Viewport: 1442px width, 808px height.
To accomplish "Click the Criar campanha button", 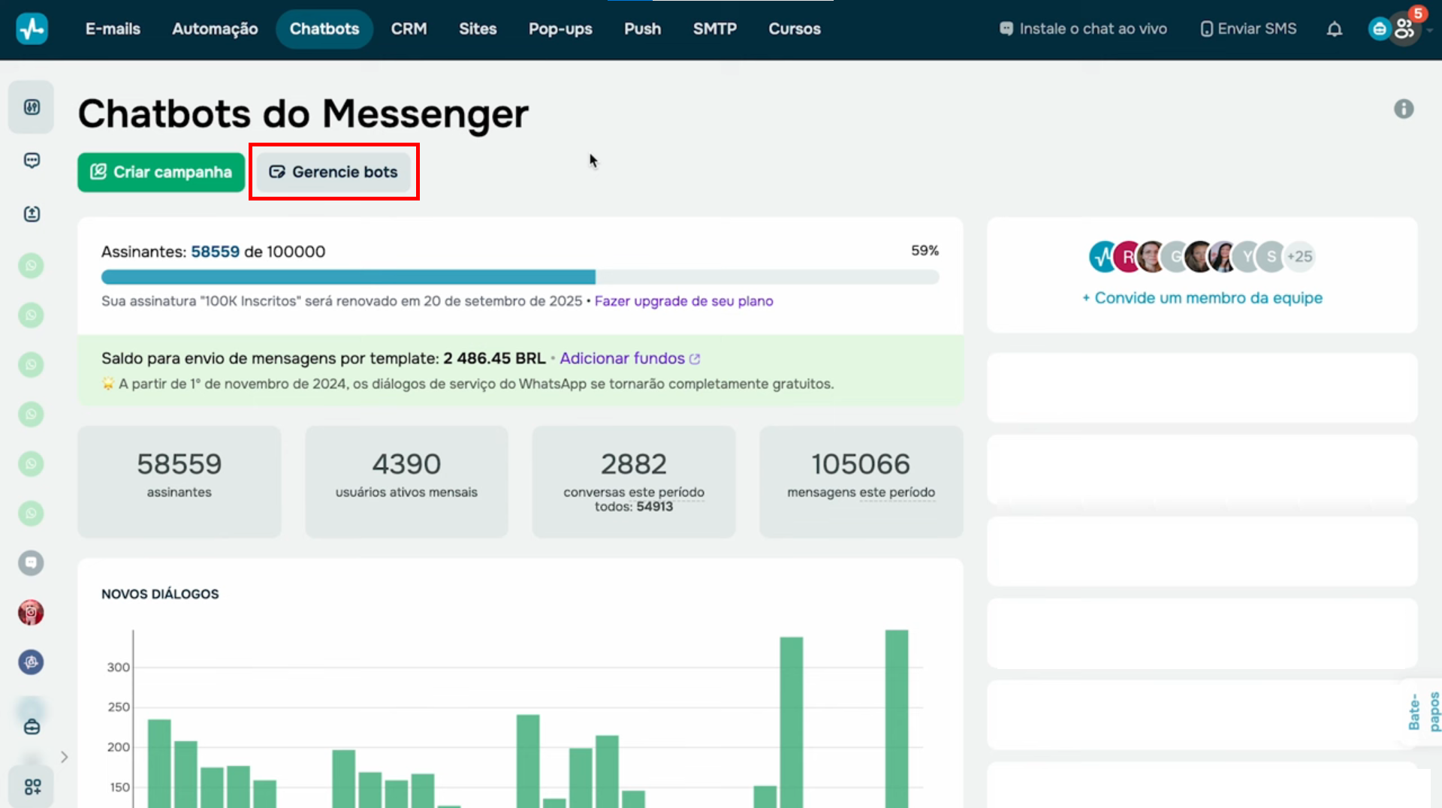I will click(x=160, y=172).
